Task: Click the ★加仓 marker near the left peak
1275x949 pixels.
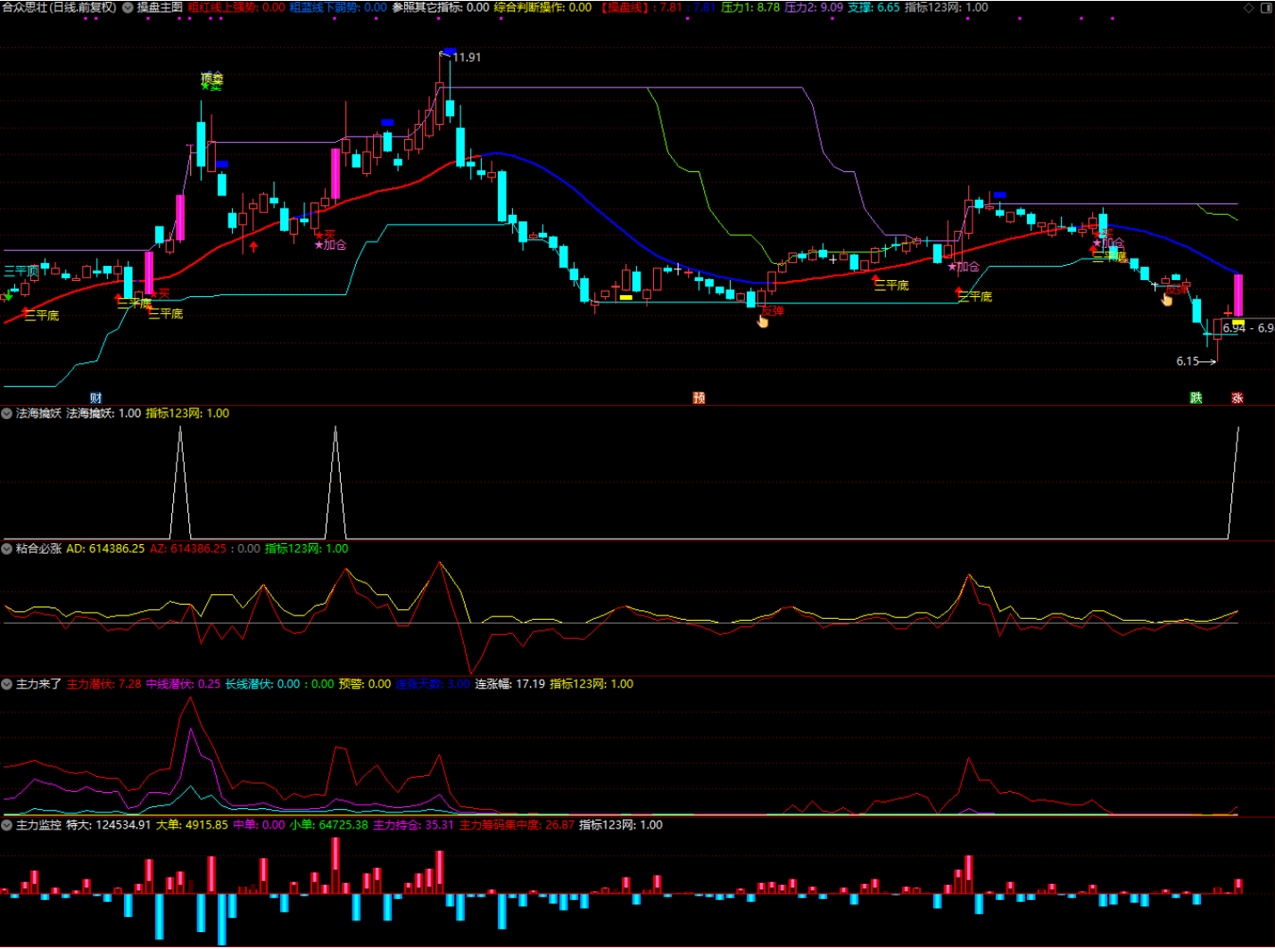Action: 330,244
